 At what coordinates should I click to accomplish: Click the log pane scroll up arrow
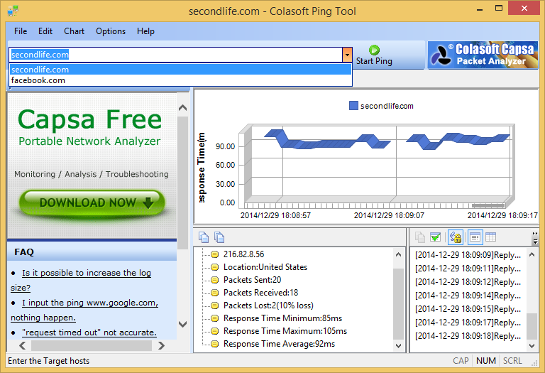pyautogui.click(x=532, y=254)
